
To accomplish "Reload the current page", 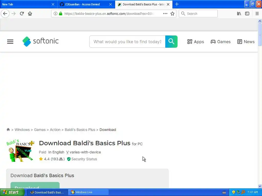I will coord(22,14).
